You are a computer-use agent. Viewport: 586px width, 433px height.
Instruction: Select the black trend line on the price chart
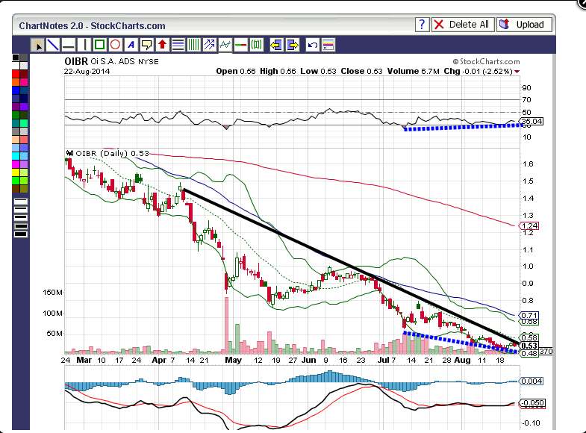pos(352,267)
